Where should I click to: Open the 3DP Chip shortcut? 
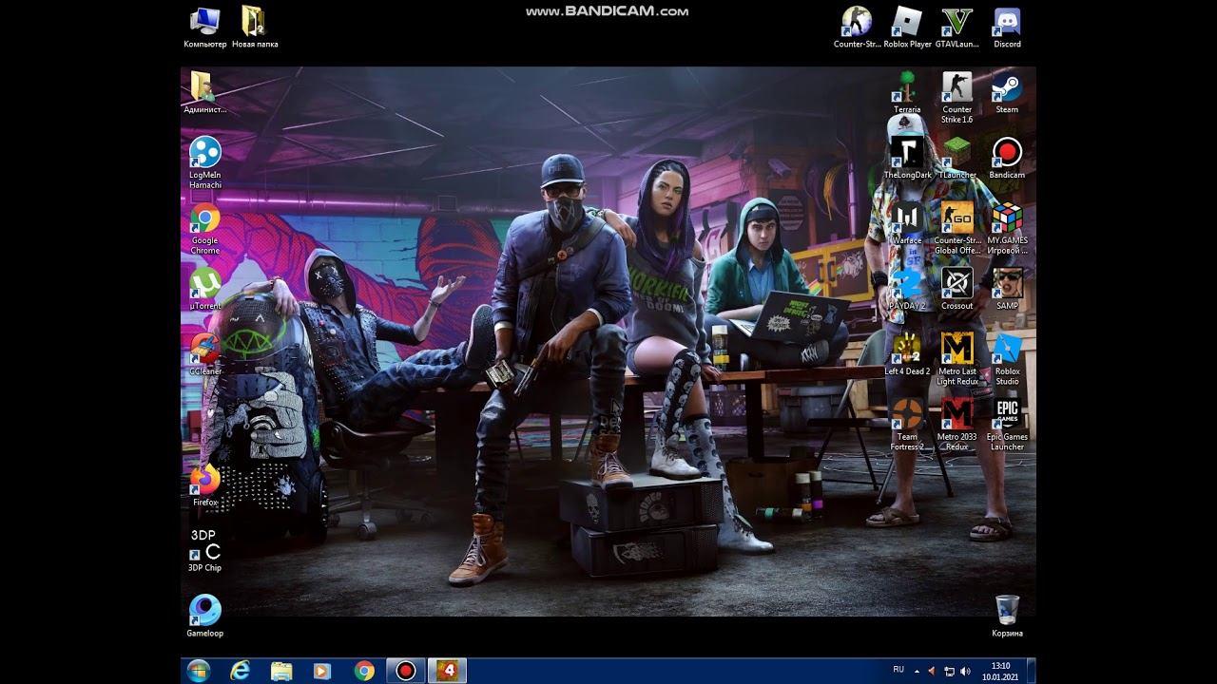(x=204, y=551)
